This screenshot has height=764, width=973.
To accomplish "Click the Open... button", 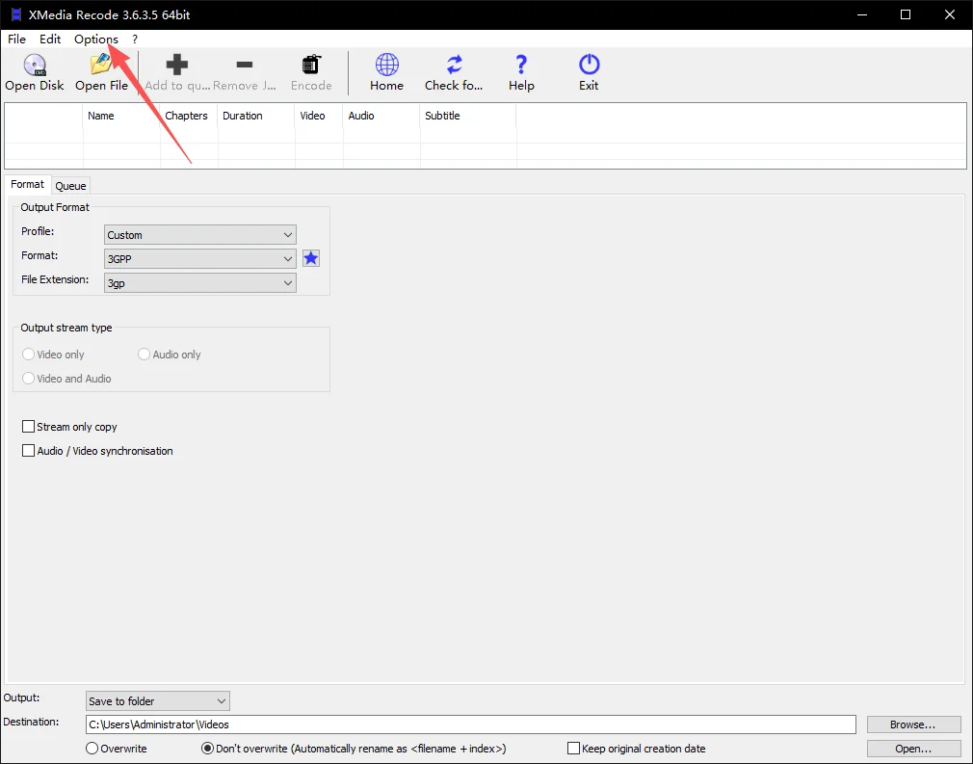I will coord(913,749).
